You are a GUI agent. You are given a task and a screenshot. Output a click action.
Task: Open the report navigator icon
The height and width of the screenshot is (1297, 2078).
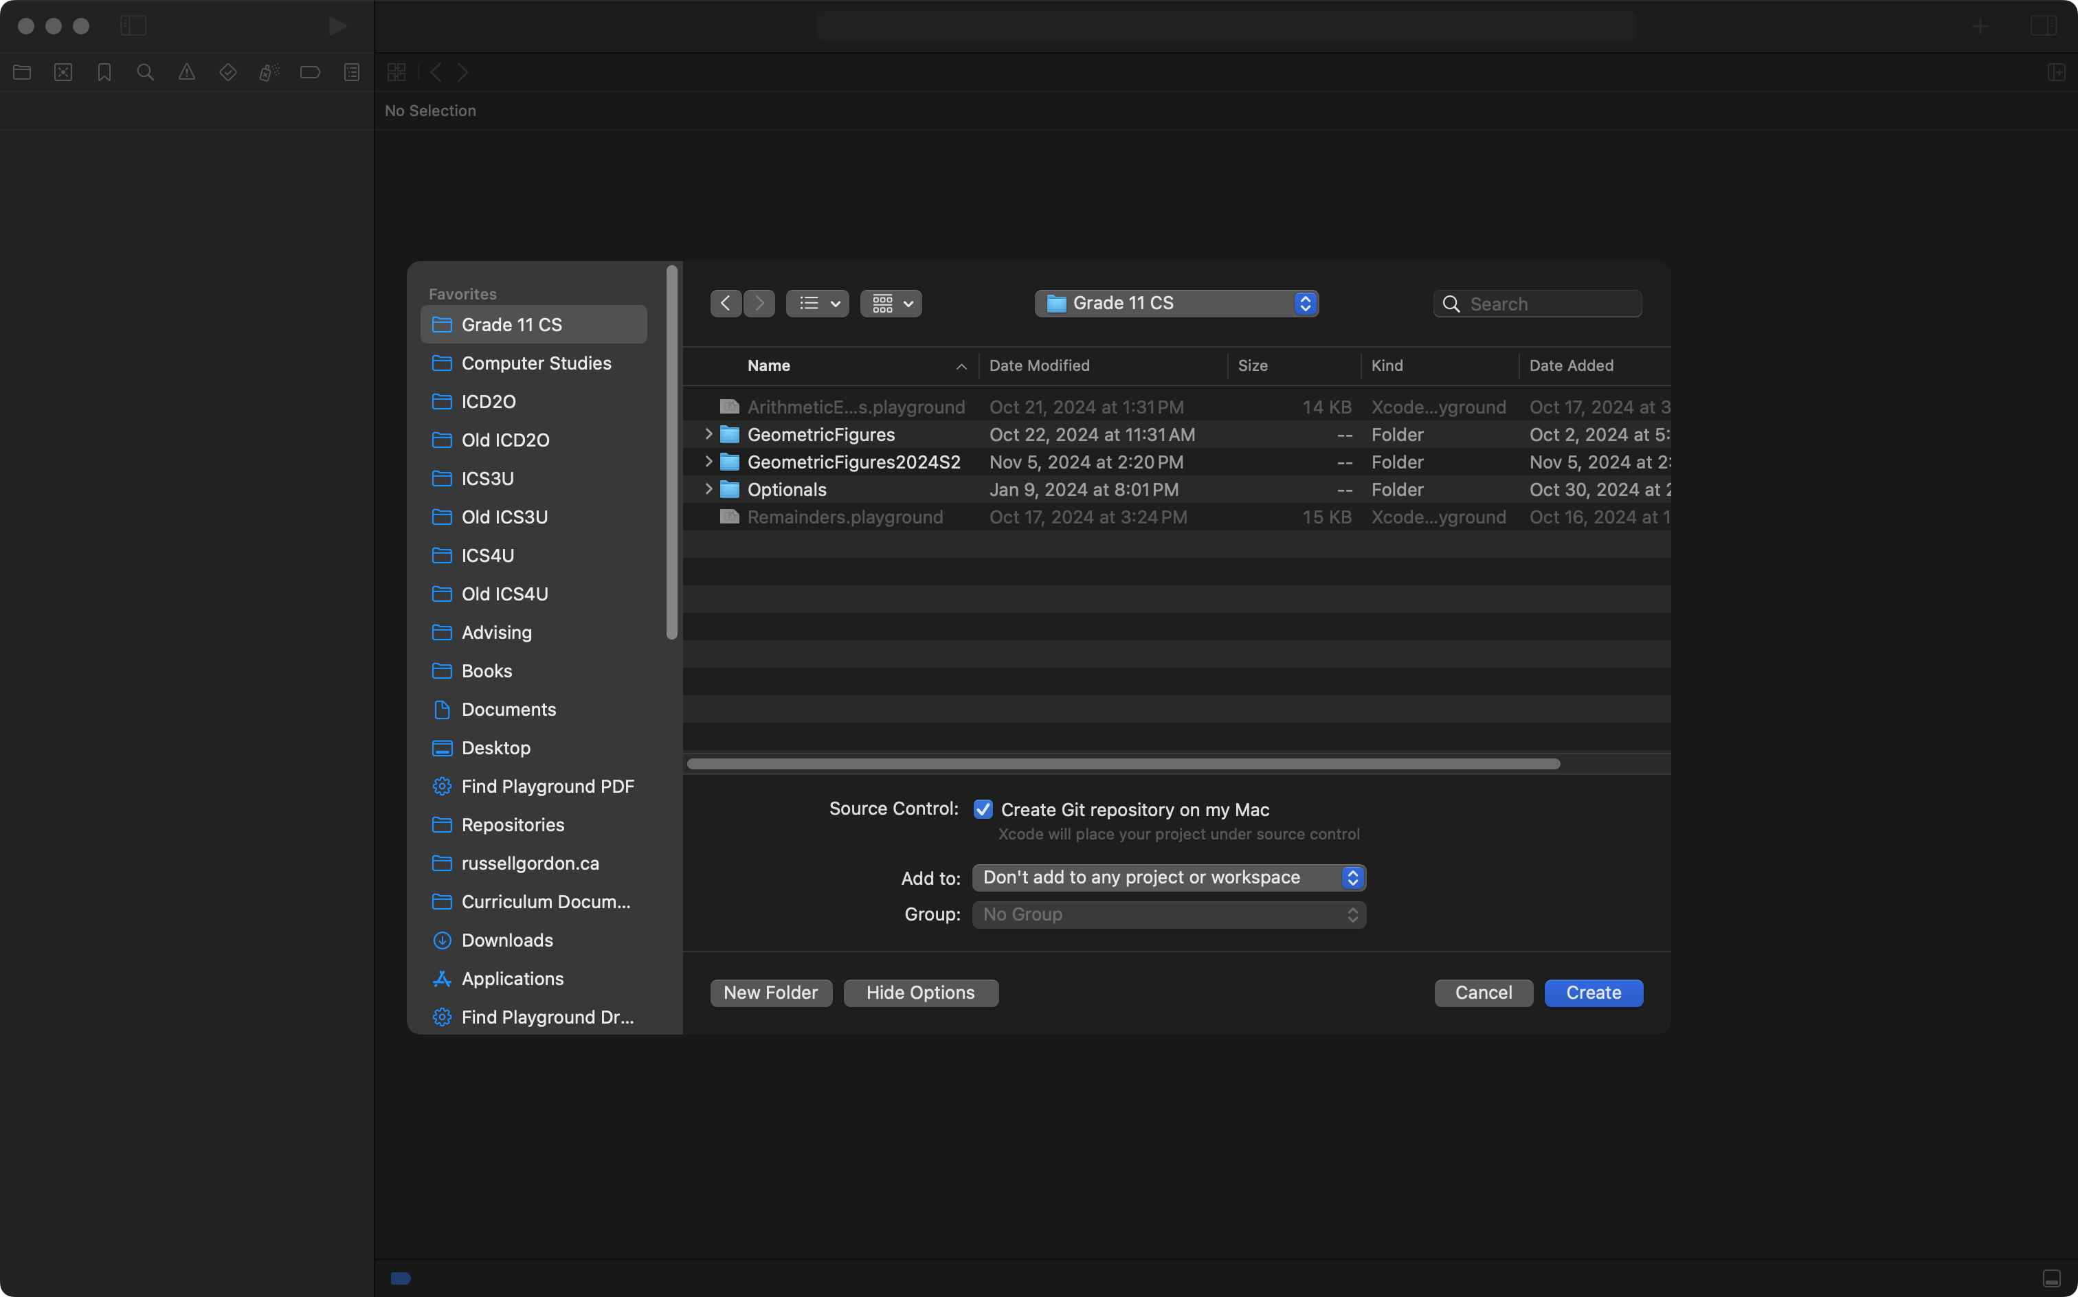coord(352,73)
